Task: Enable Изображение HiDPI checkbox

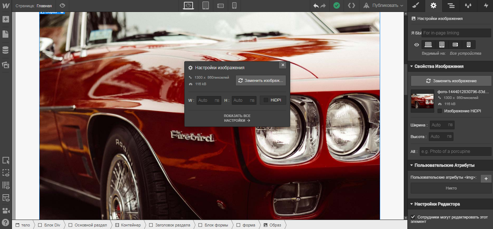Action: 440,111
